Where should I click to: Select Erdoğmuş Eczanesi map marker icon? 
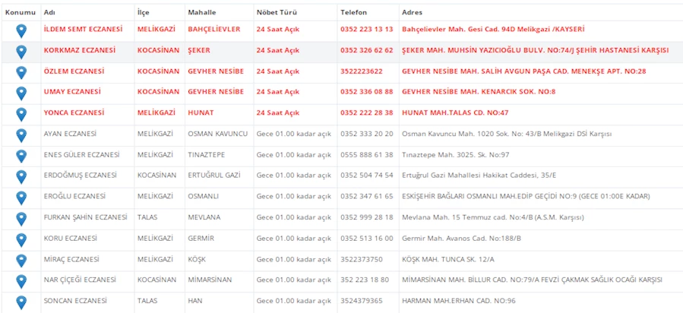21,177
